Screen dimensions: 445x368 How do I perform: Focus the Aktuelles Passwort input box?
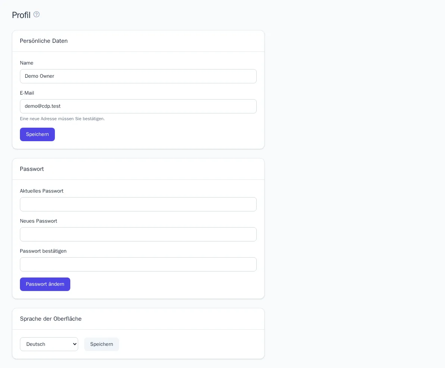coord(138,204)
